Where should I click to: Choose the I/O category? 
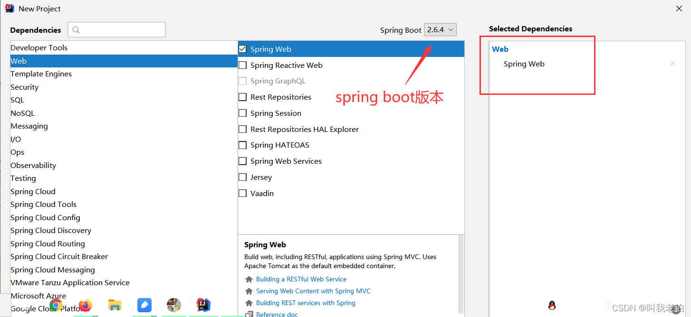tap(124, 139)
